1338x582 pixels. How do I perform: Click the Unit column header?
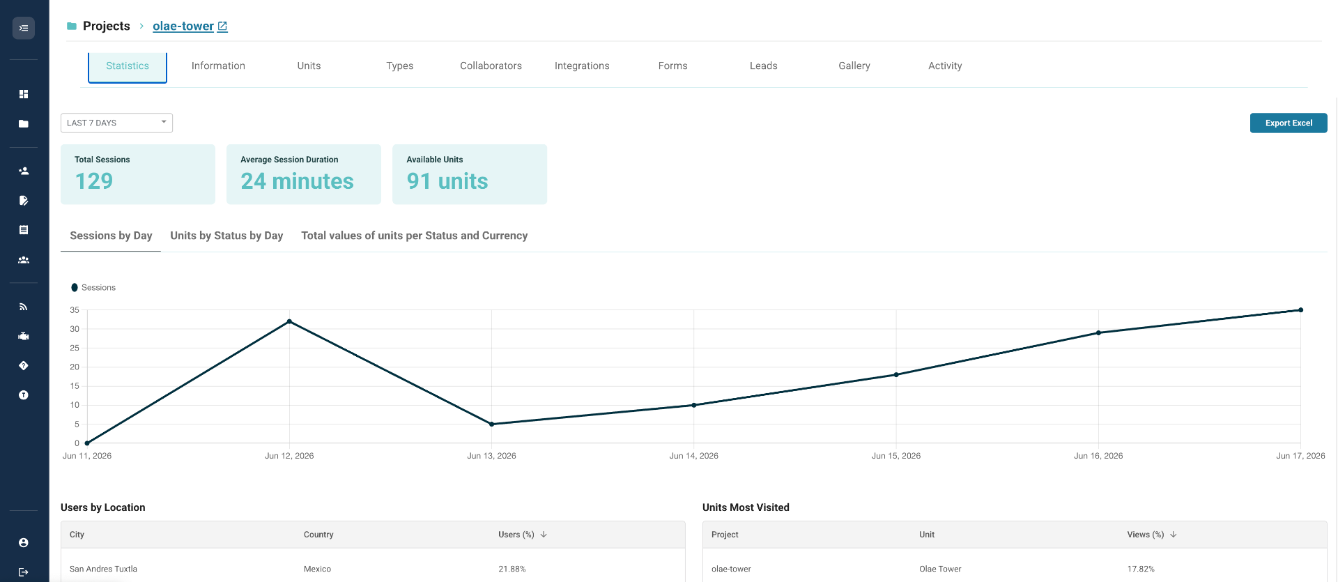point(927,535)
